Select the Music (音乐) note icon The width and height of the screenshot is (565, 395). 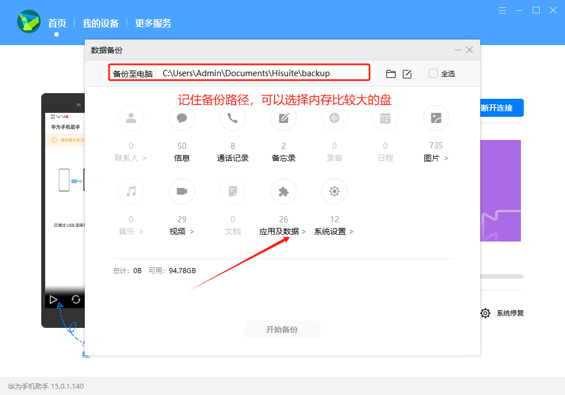(x=131, y=191)
